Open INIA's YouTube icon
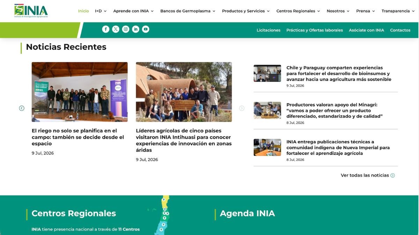419x235 pixels. point(146,29)
